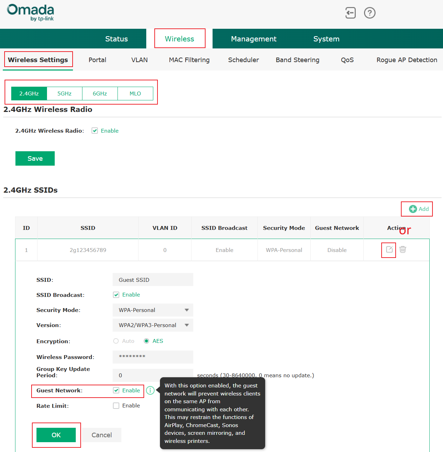Open the WPA2/WPA3-Personal Version dropdown

[153, 325]
